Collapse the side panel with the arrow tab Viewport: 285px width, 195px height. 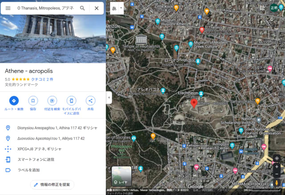(x=109, y=98)
